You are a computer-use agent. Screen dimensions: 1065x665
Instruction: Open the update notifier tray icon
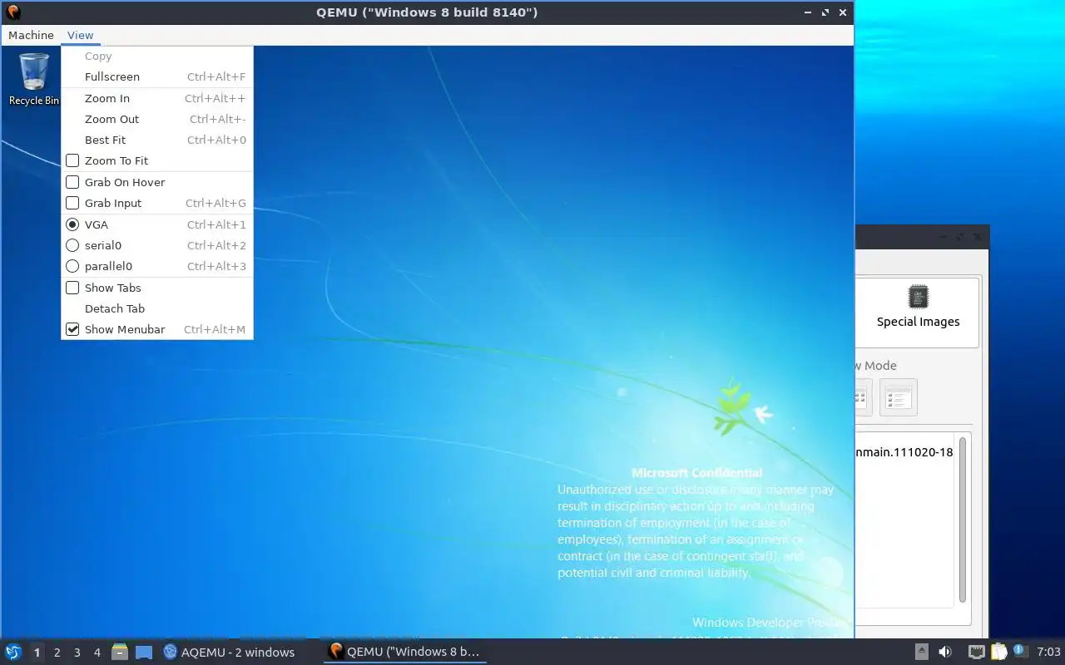click(1020, 652)
